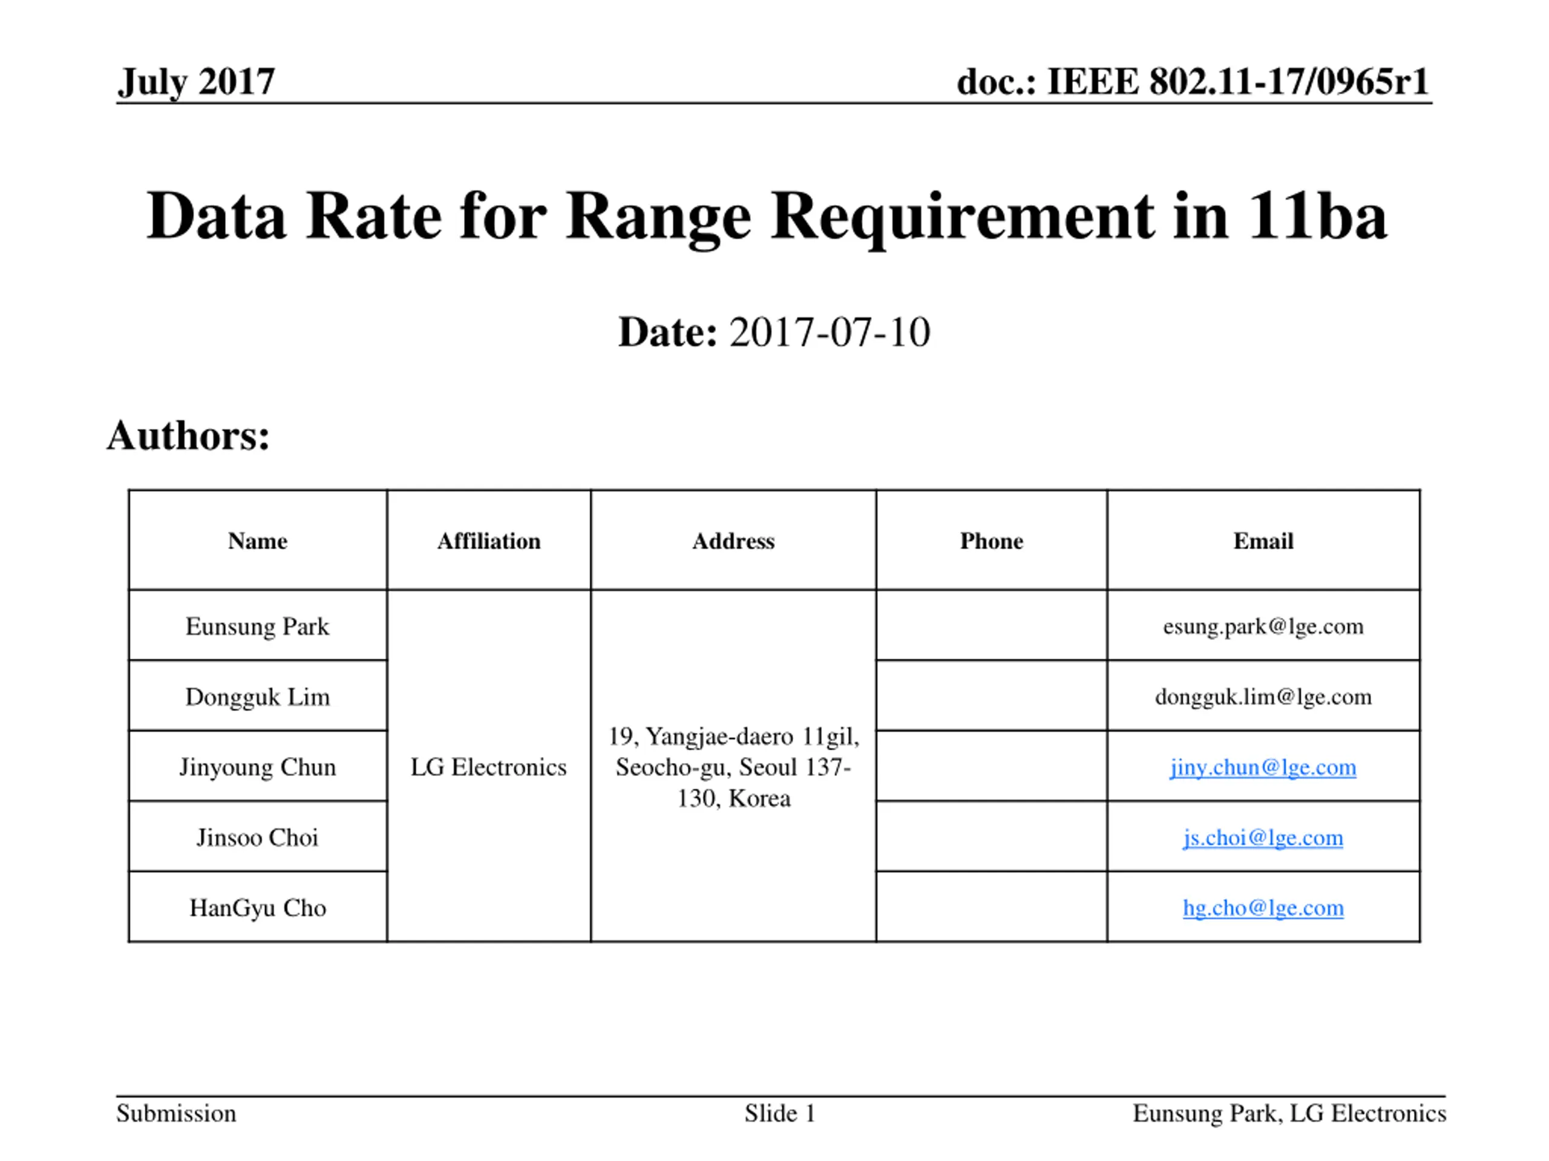The image size is (1549, 1161).
Task: Click the slide title Data Rate for Range Requirement
Action: 767,217
